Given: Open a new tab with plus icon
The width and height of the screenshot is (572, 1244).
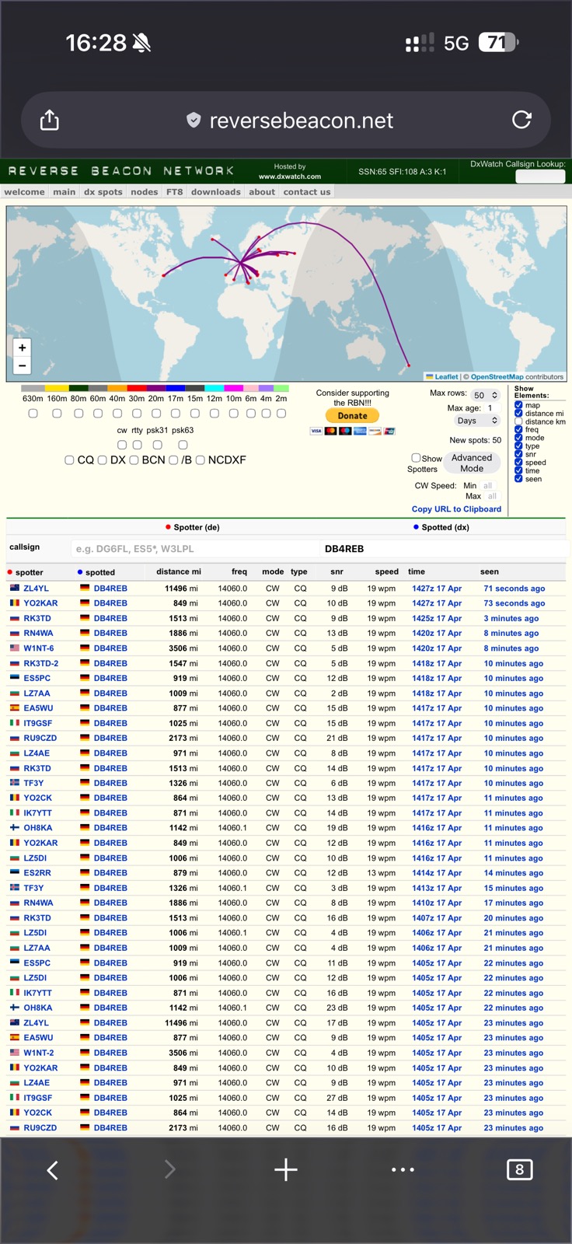Looking at the screenshot, I should (x=286, y=1169).
